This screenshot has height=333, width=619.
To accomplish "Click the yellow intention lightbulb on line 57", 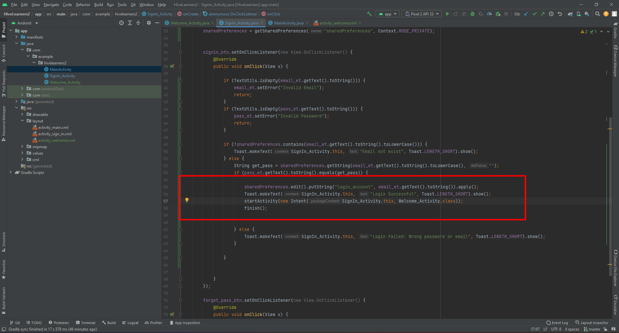I will tap(187, 200).
